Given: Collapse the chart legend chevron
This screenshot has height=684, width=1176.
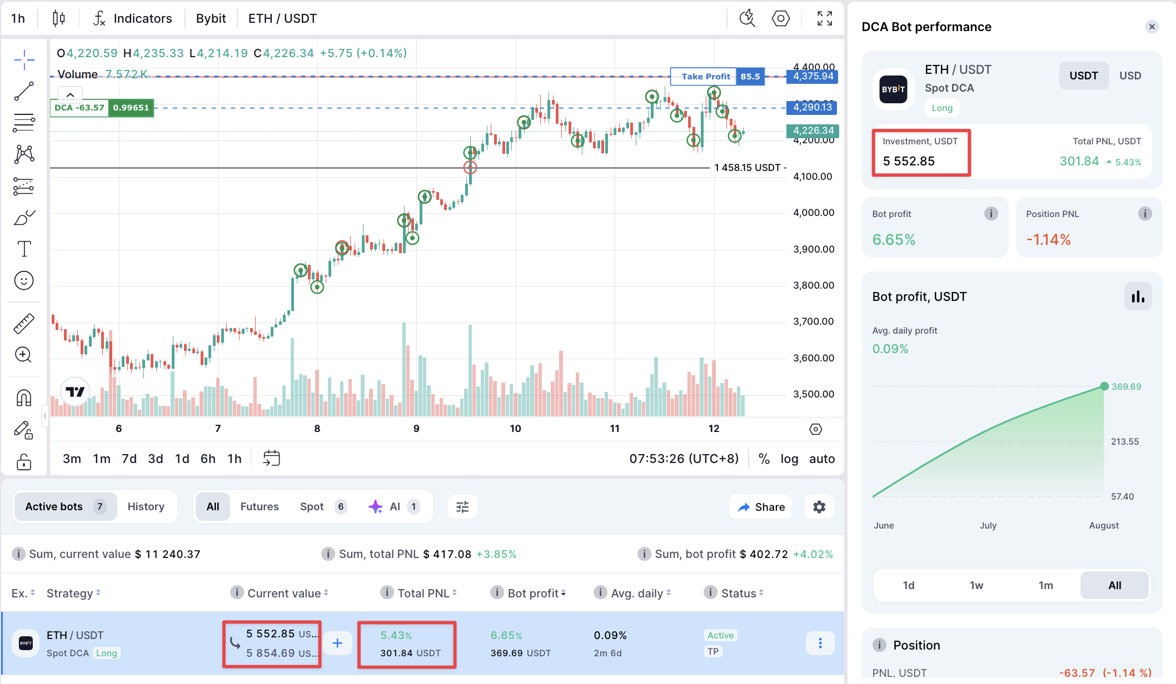Looking at the screenshot, I should click(x=71, y=95).
